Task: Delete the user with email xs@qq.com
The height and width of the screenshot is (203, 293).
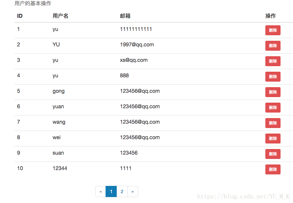Action: pyautogui.click(x=273, y=61)
